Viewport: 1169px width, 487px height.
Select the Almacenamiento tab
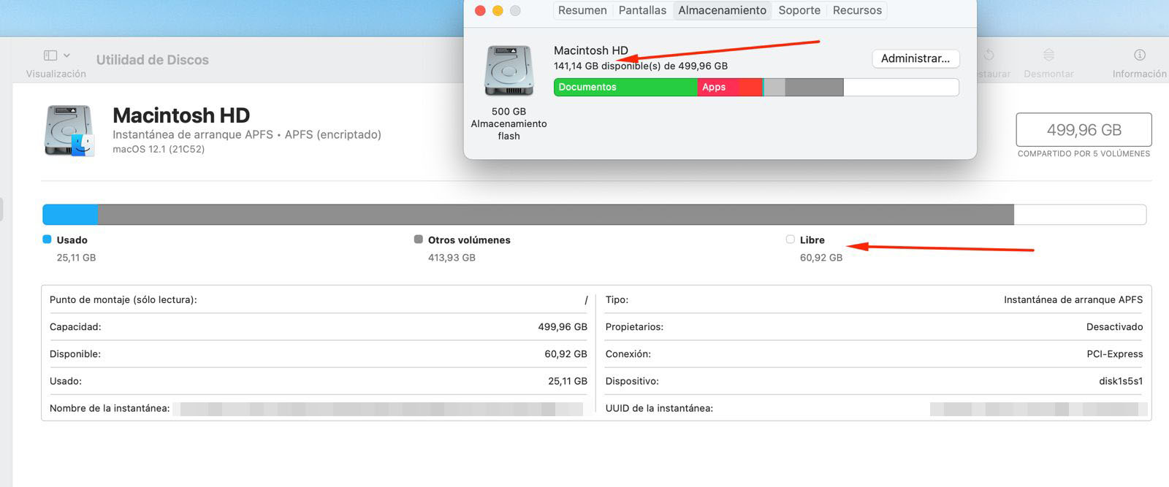[x=722, y=10]
